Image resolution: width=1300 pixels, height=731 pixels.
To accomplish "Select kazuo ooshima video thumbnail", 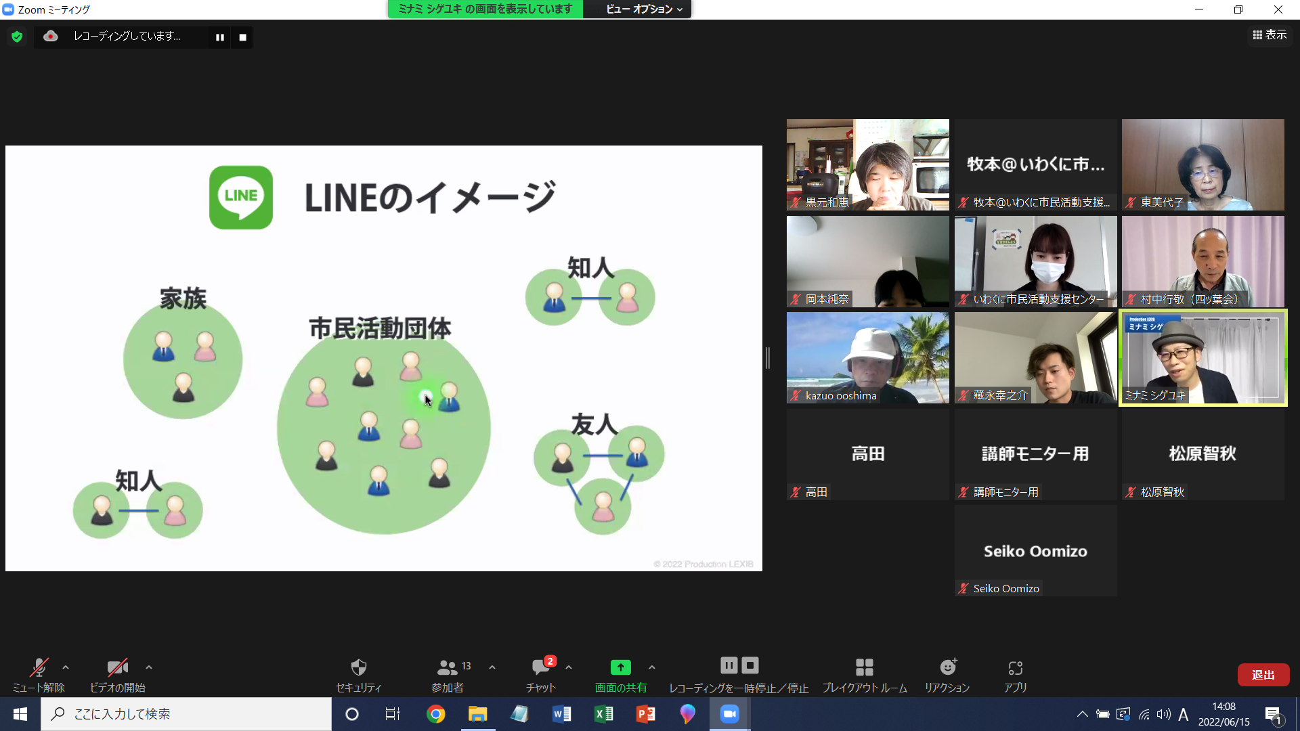I will point(867,358).
